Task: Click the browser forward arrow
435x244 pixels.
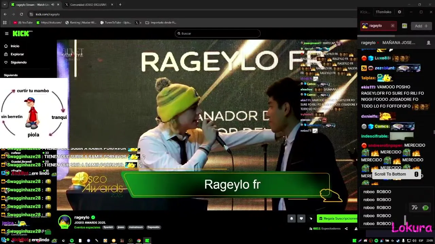Action: click(x=13, y=14)
